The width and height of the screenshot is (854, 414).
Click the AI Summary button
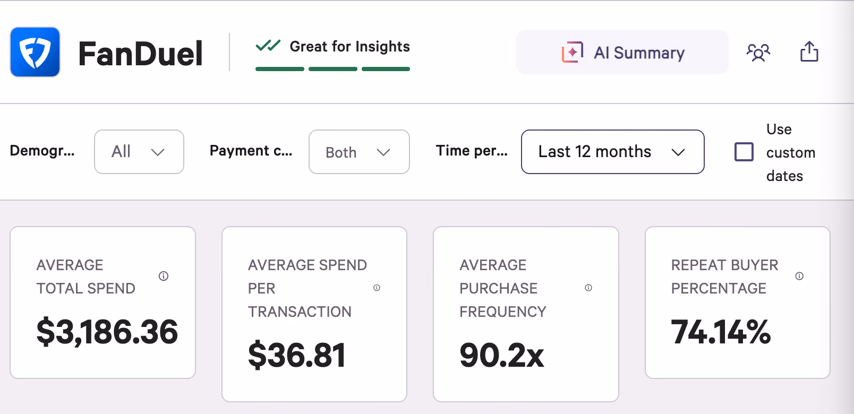[622, 52]
